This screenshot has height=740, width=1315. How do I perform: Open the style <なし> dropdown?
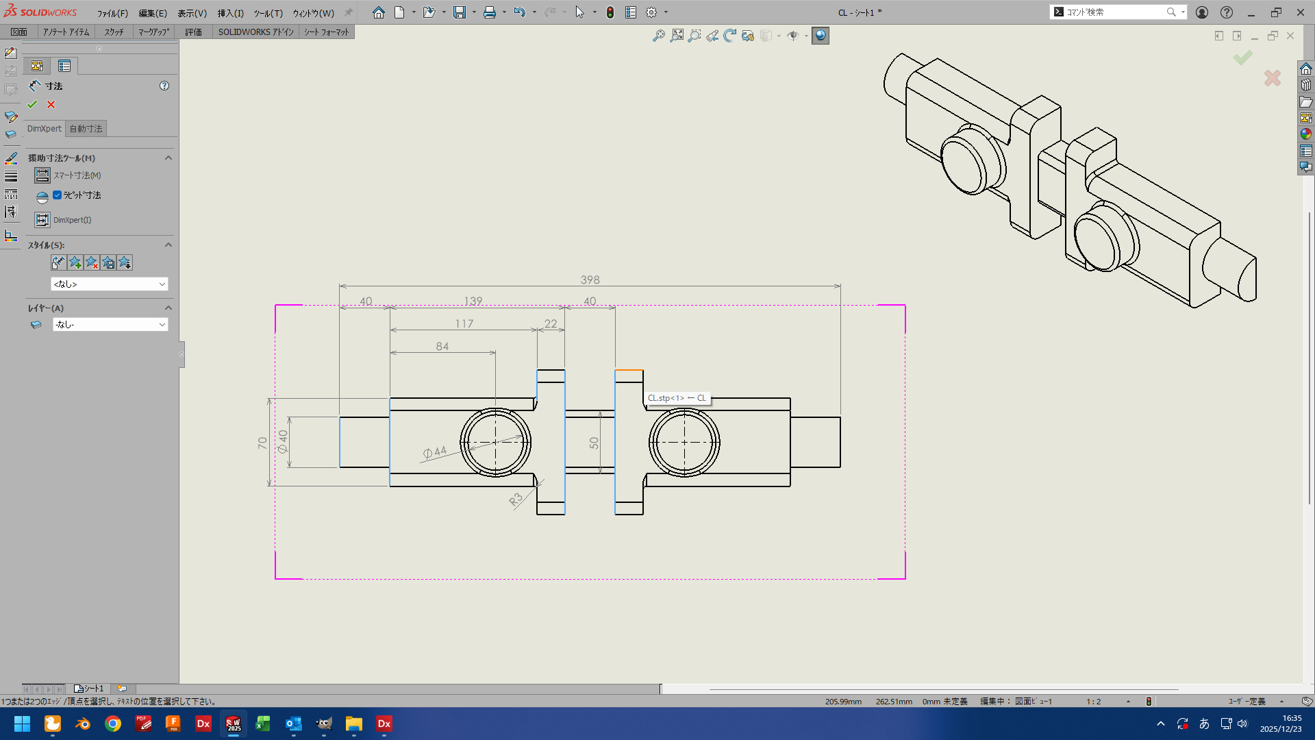tap(110, 284)
